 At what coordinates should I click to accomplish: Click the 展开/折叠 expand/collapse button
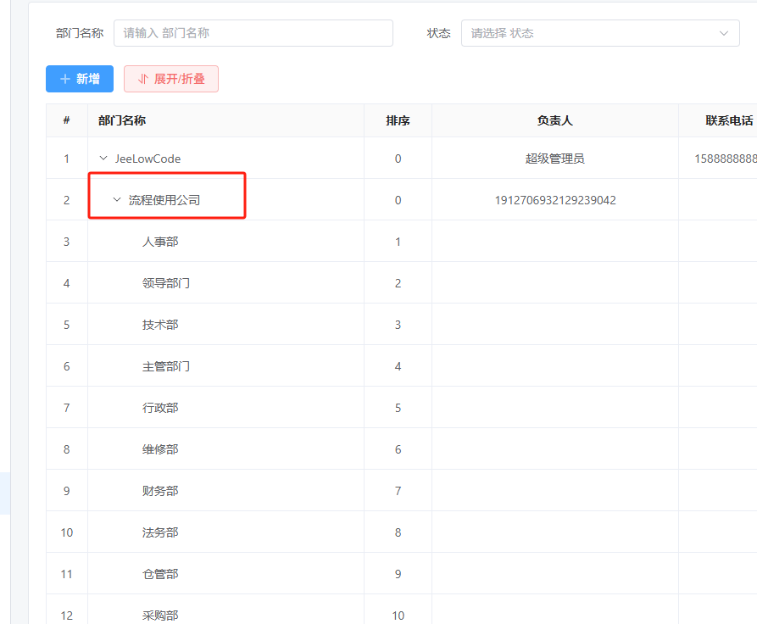[171, 79]
